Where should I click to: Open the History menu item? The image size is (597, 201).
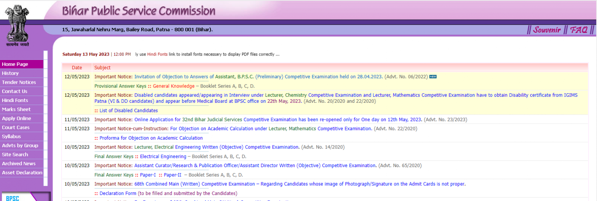[10, 73]
